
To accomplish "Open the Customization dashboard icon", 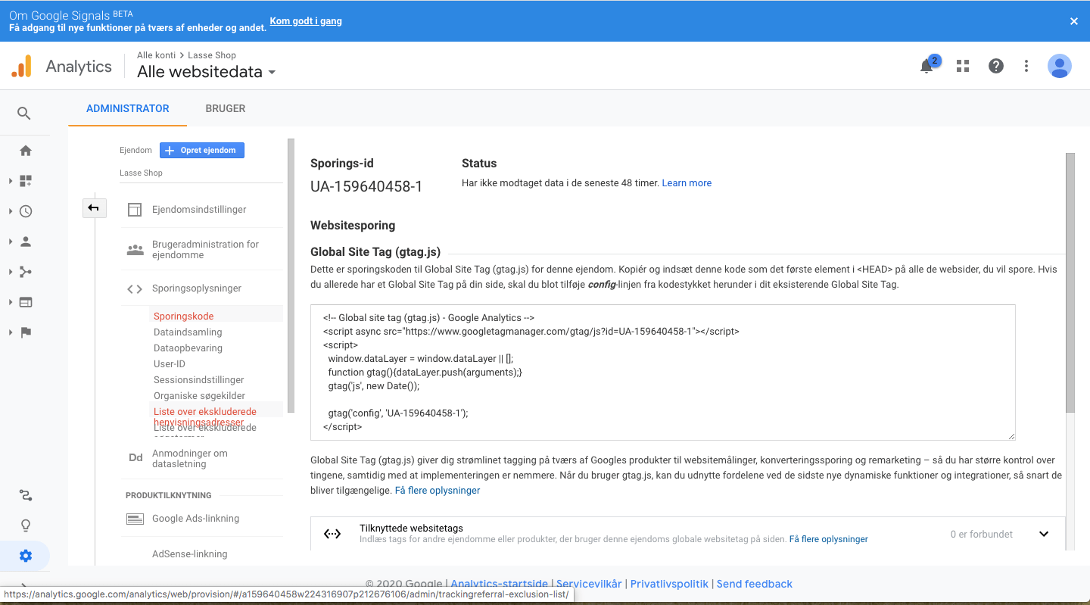I will click(26, 181).
